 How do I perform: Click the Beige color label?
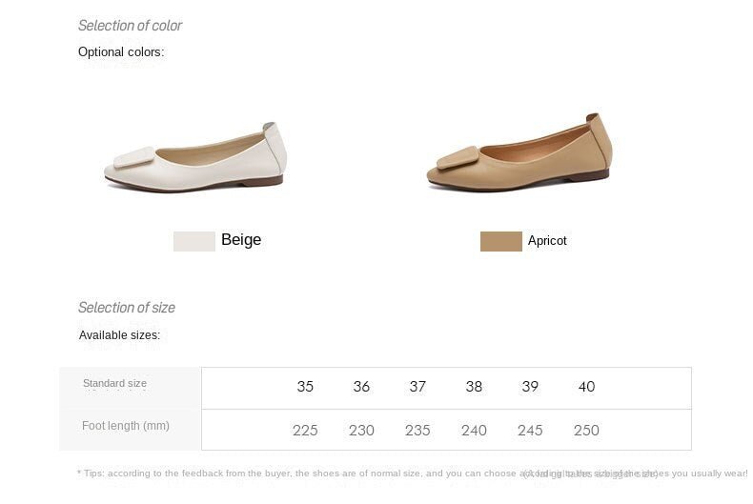[x=241, y=239]
